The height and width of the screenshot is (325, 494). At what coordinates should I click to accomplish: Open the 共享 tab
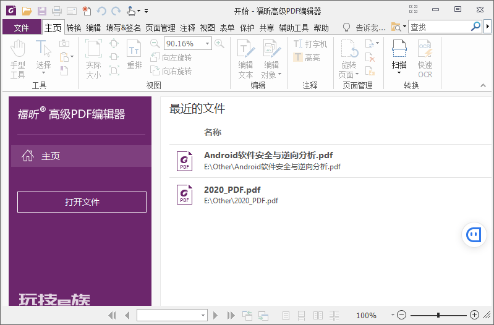(267, 28)
